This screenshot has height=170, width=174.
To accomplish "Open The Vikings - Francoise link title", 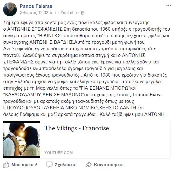I will (77, 128).
